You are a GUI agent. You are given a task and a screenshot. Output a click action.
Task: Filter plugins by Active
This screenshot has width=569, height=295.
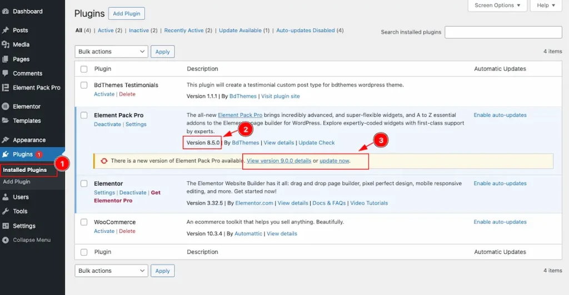pos(106,30)
